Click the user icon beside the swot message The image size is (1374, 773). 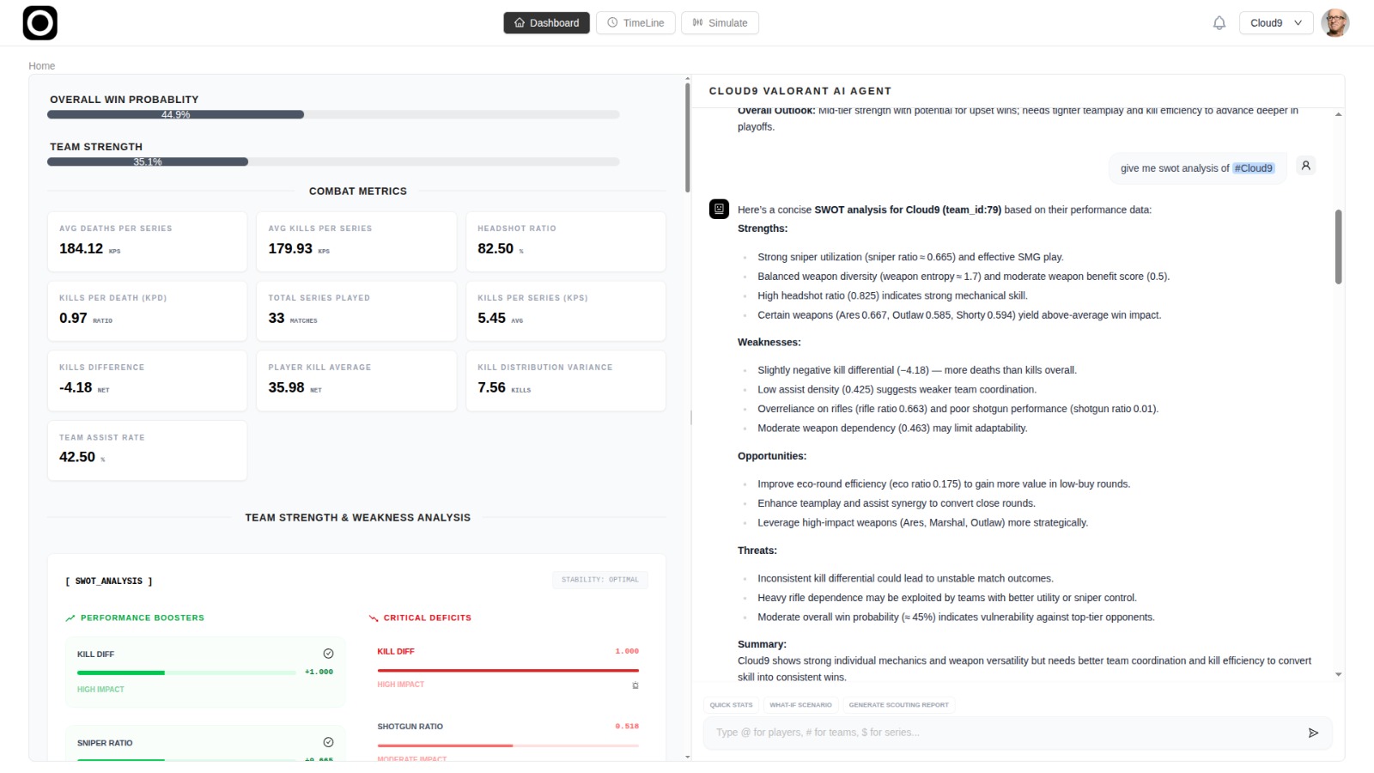1306,166
